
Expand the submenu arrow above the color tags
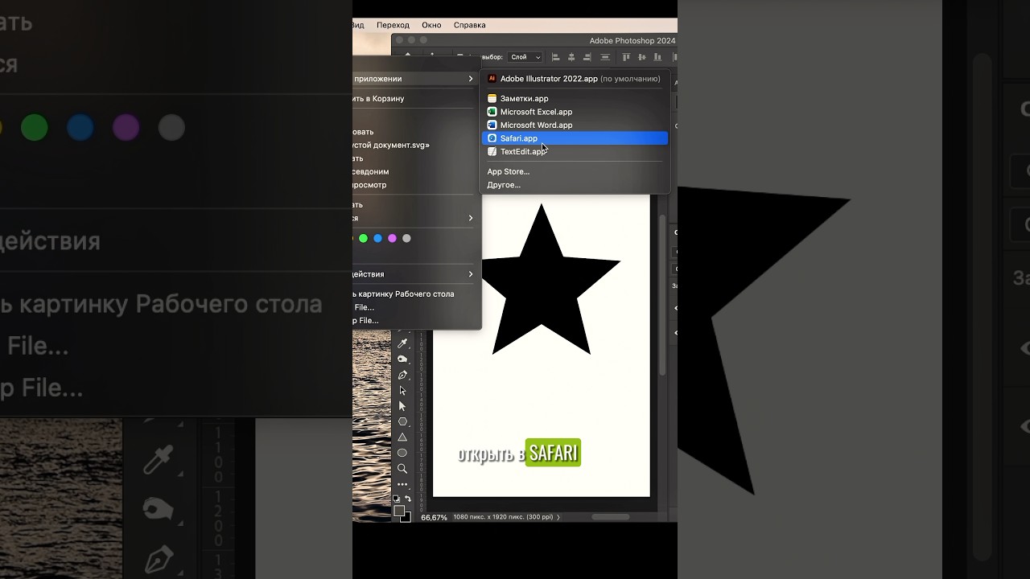tap(471, 218)
